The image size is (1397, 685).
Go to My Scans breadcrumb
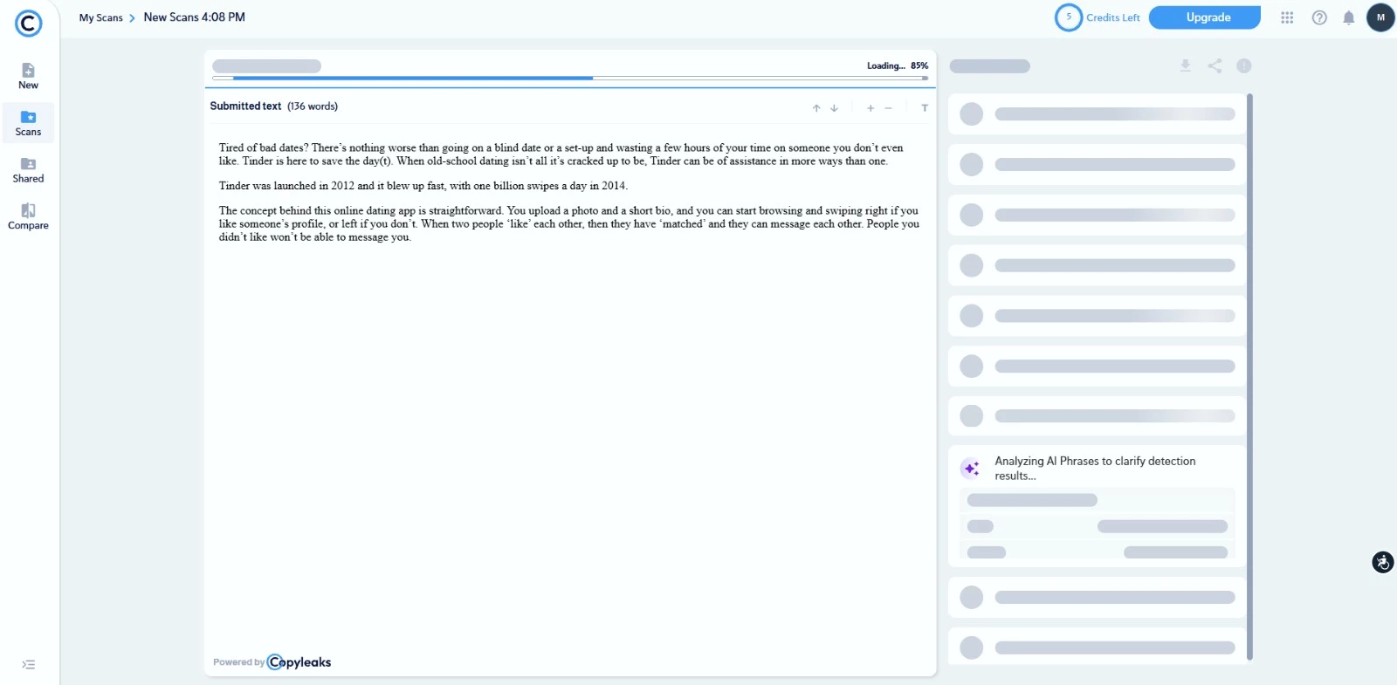(101, 17)
